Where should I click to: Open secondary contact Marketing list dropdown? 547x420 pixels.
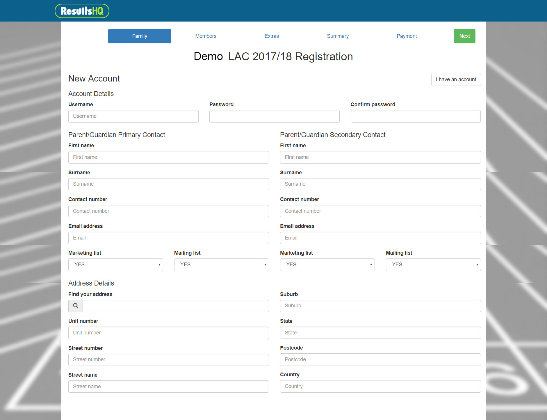click(327, 265)
